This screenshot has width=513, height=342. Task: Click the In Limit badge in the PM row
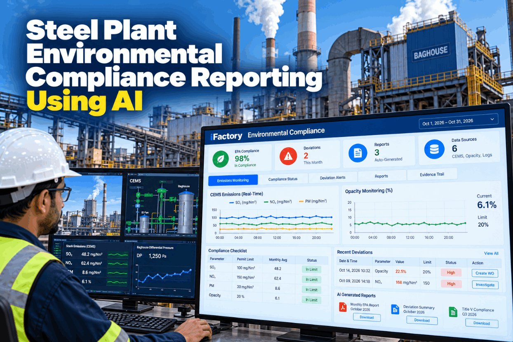[x=312, y=290]
